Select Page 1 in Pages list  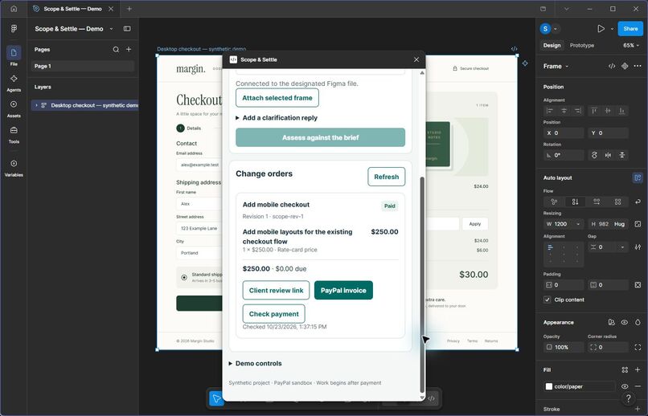(83, 66)
